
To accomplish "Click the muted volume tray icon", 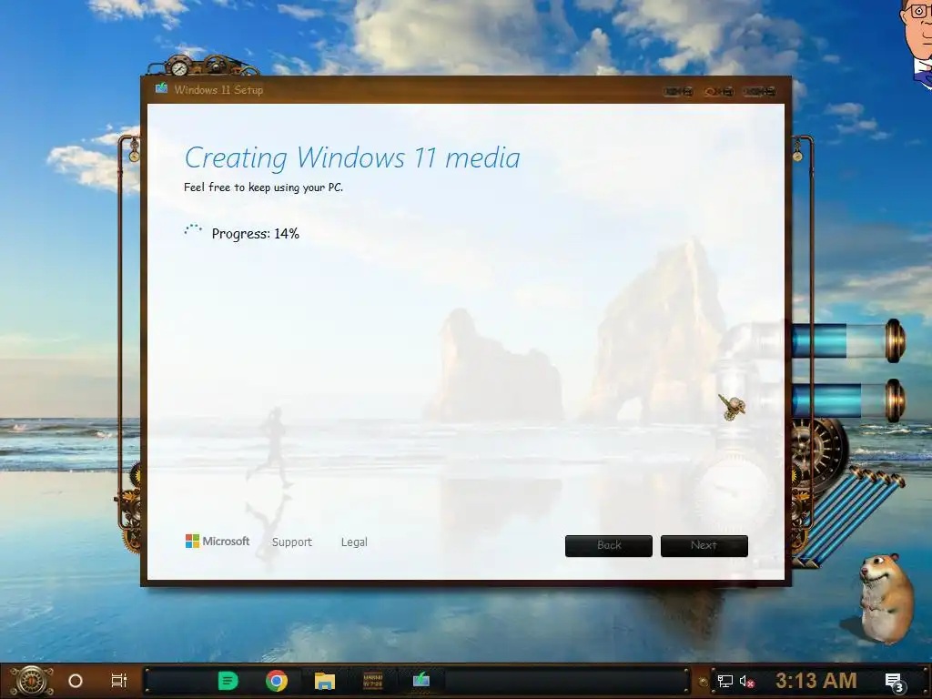I will click(x=746, y=681).
